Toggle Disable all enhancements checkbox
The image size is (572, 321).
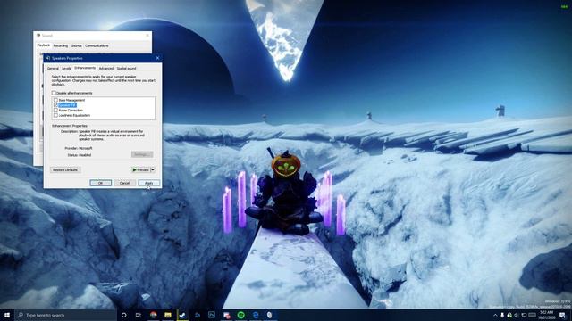[54, 93]
